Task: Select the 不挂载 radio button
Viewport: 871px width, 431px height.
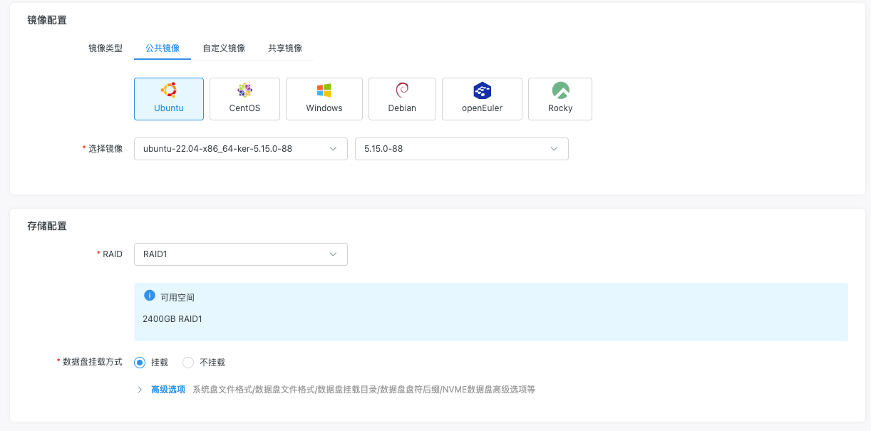Action: 188,363
